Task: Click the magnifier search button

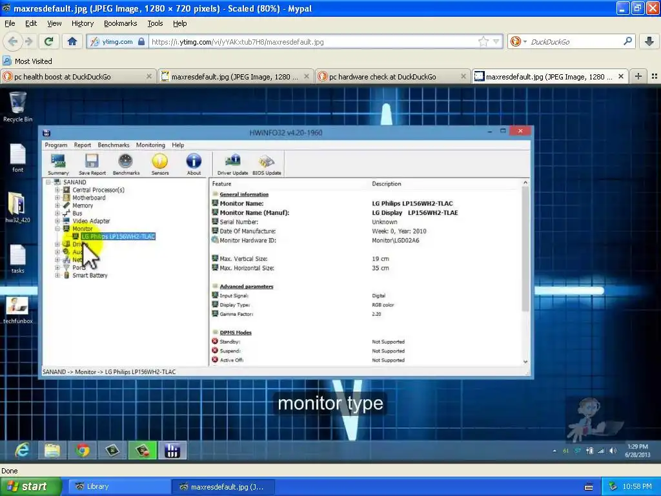Action: coord(627,41)
